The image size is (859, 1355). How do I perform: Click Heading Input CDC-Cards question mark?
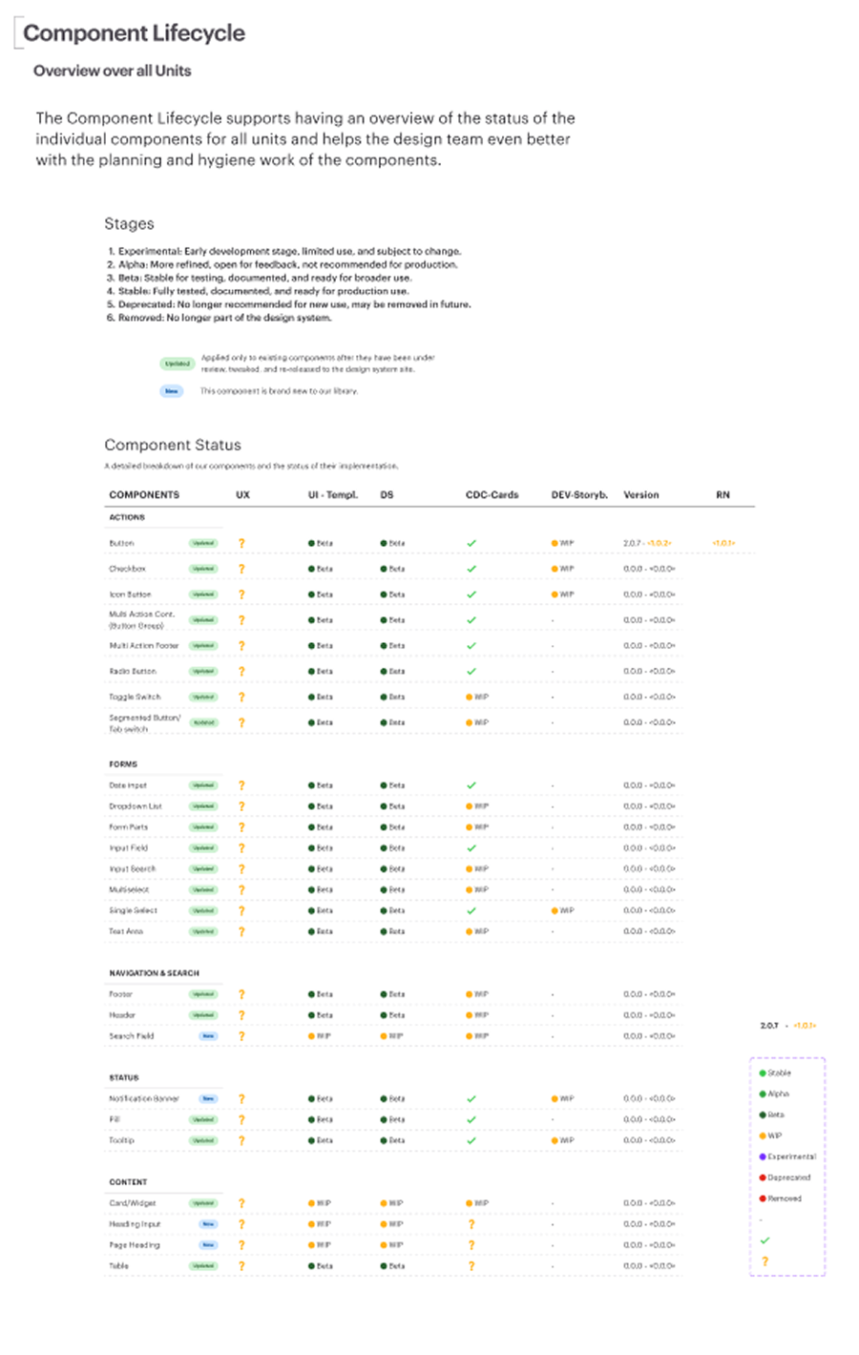click(471, 1224)
